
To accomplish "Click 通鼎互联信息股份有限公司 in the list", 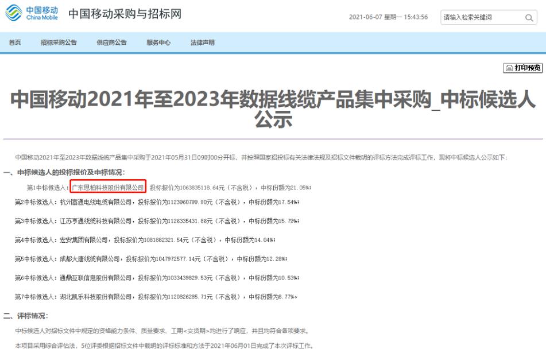I will pos(95,278).
